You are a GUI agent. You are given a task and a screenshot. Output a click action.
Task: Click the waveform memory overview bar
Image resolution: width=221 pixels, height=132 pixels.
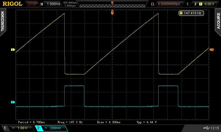click(112, 5)
